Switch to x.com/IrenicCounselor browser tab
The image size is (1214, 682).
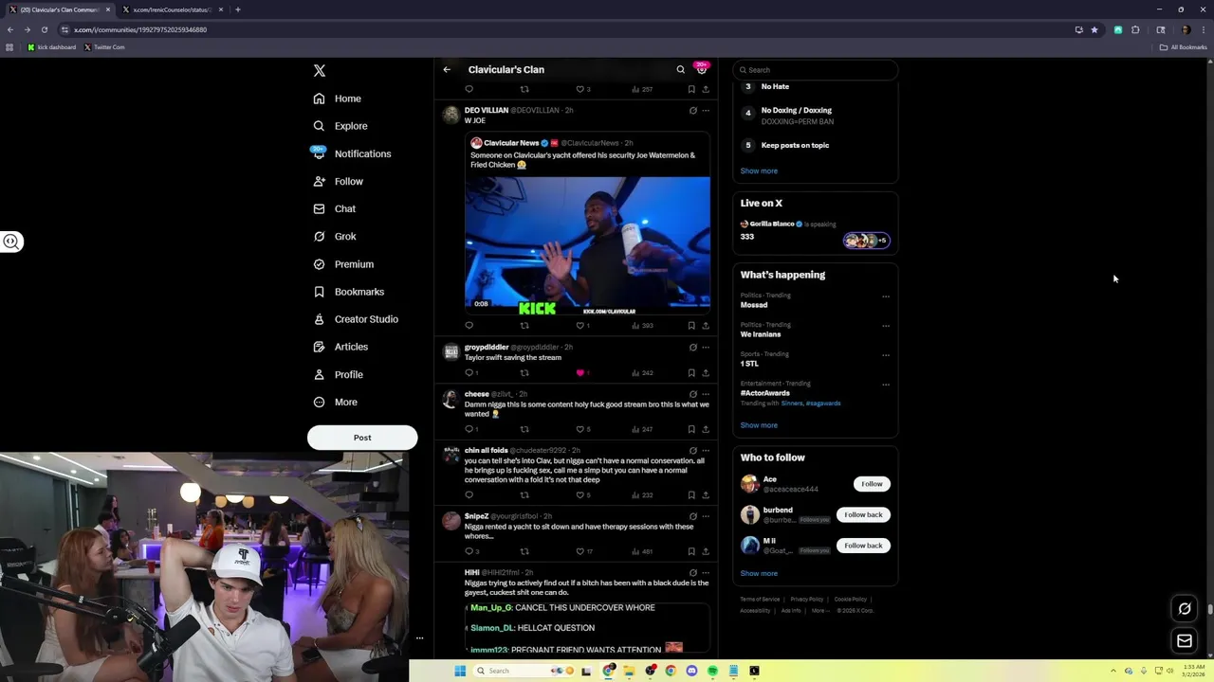pos(171,9)
